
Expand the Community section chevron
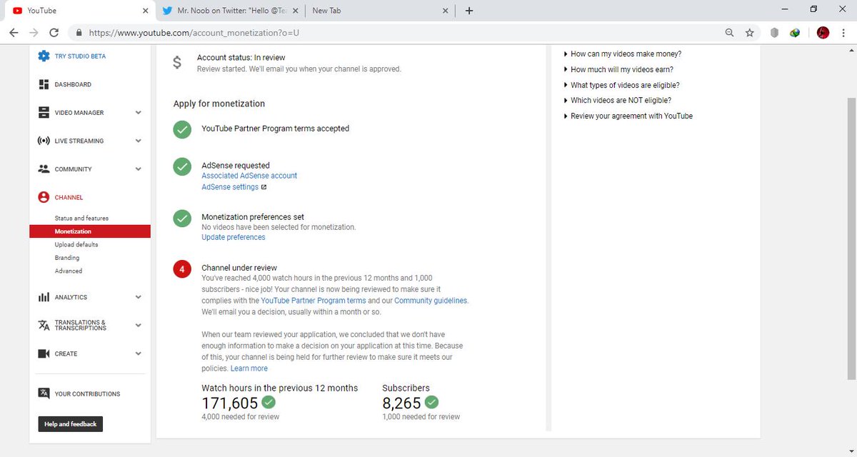(x=139, y=169)
